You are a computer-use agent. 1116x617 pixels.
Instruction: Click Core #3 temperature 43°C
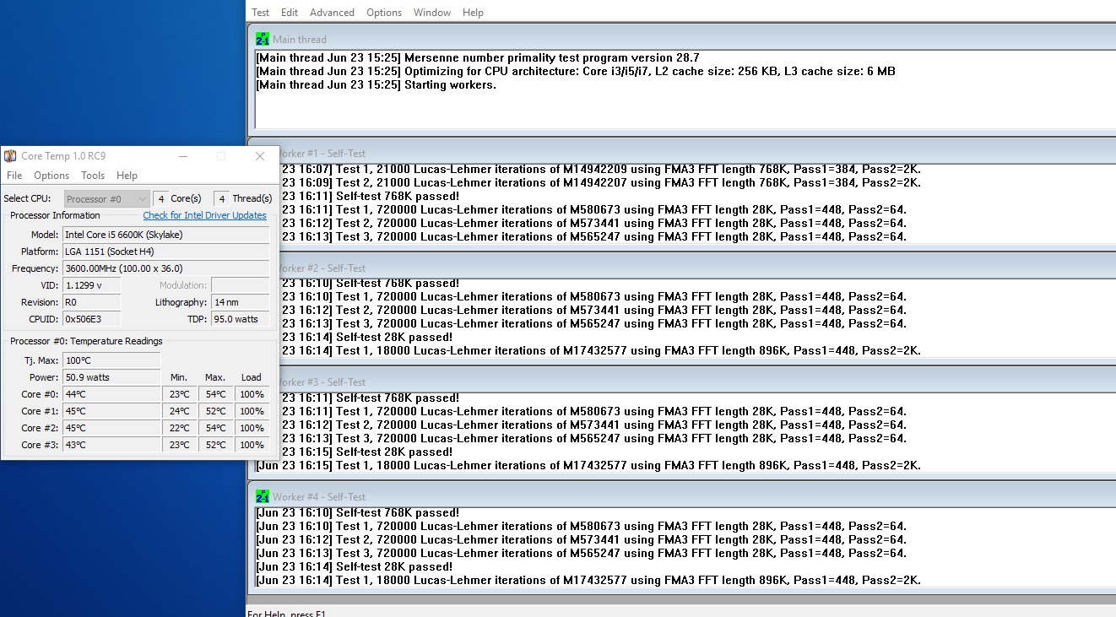[111, 445]
